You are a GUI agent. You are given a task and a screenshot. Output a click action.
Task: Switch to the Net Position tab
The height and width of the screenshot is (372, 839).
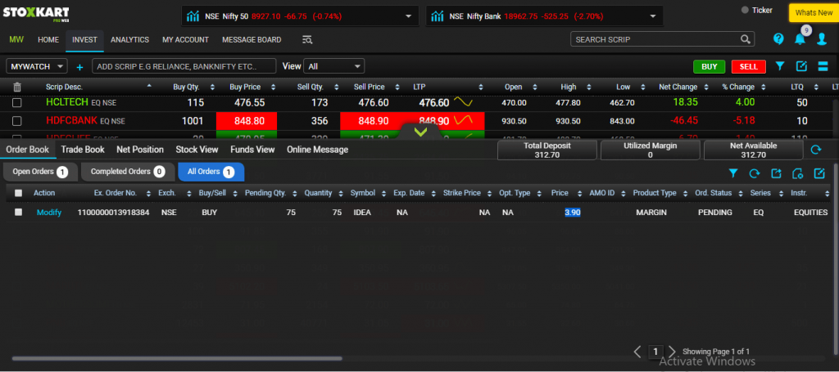140,150
